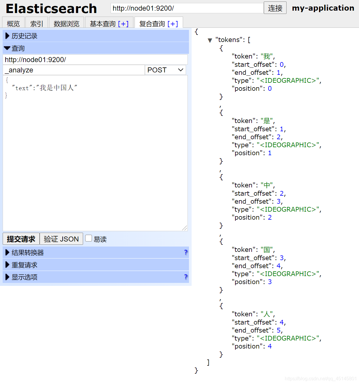This screenshot has width=359, height=384.
Task: Click the "end_offset": 5 value
Action: point(279,330)
